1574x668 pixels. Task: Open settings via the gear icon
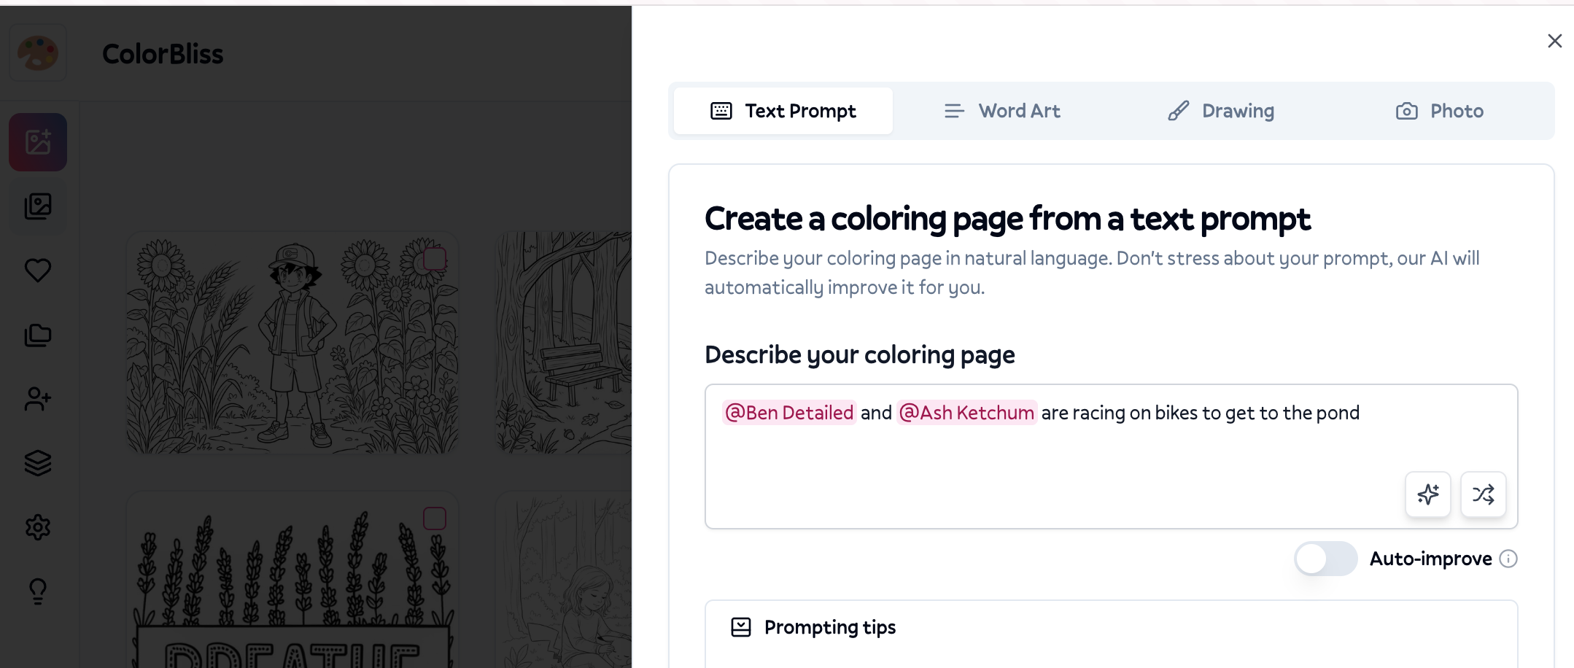[x=38, y=527]
